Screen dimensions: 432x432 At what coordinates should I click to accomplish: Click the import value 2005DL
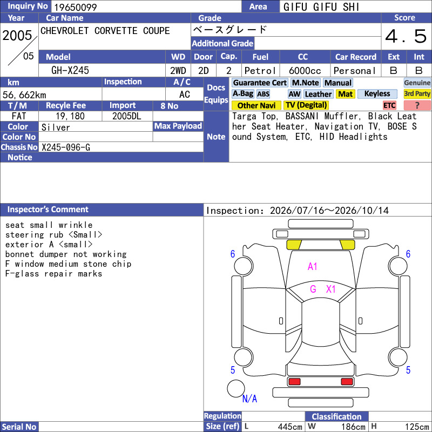tap(127, 116)
